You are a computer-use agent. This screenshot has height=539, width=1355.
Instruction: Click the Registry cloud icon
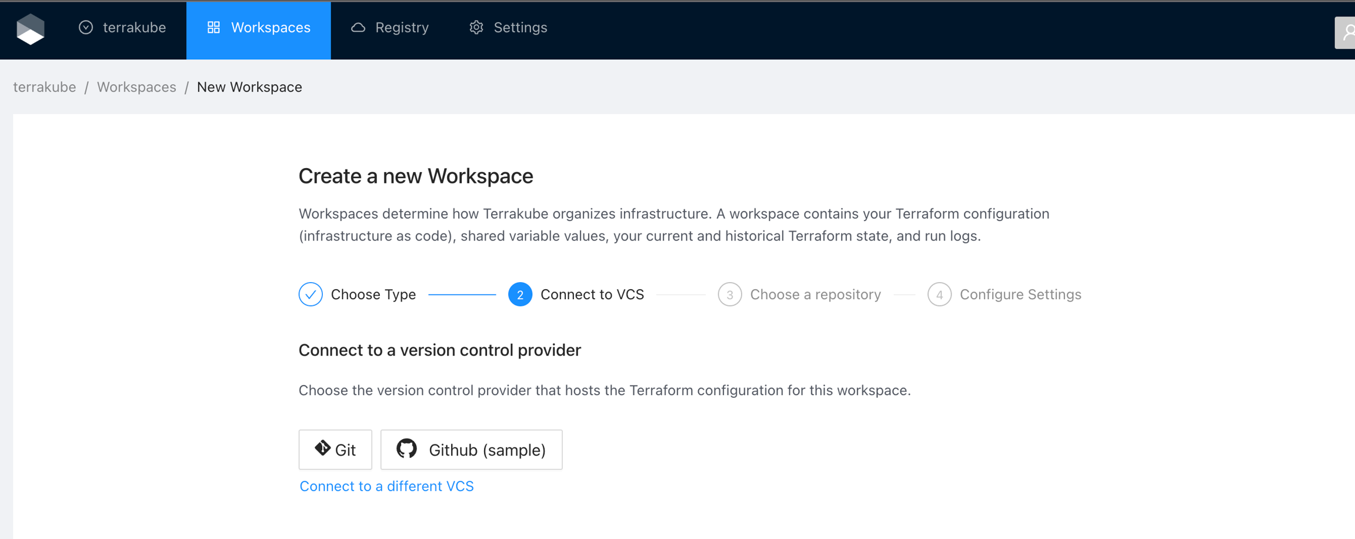358,28
